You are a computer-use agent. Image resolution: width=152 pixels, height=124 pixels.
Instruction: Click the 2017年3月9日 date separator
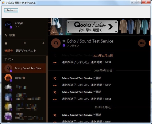pyautogui.click(x=103, y=107)
